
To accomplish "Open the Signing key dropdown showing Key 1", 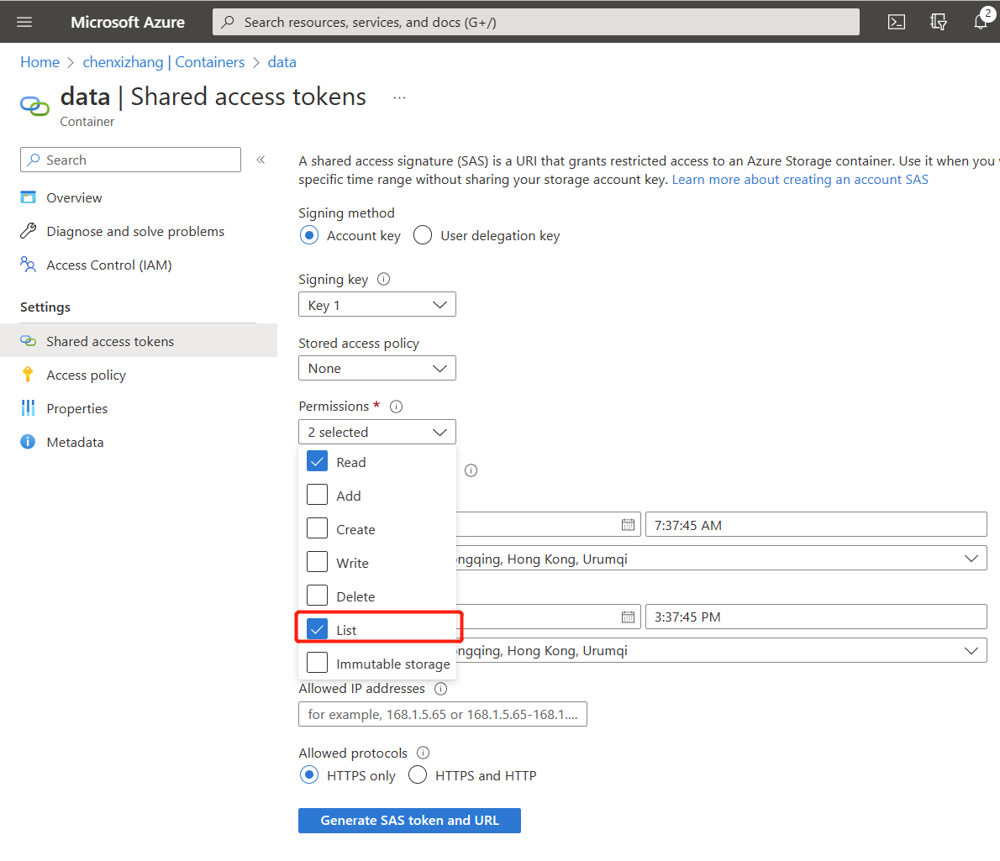I will point(377,305).
